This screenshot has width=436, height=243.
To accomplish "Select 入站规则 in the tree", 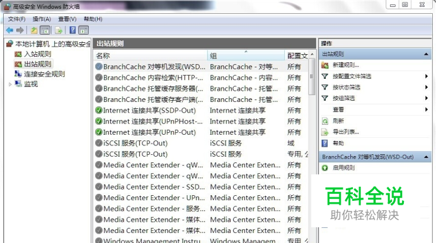I will point(38,54).
